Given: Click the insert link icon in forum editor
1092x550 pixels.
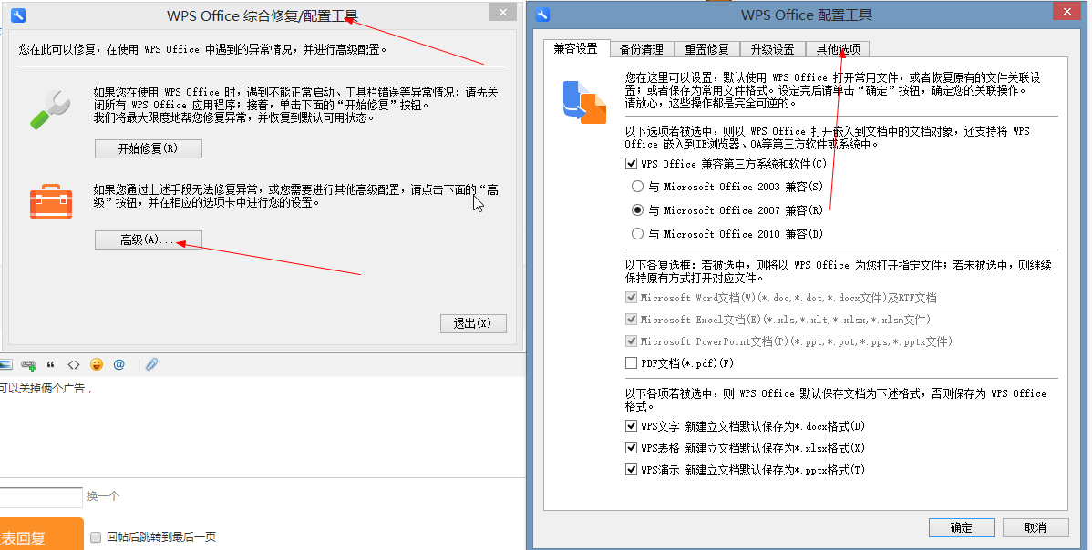Looking at the screenshot, I should (x=28, y=364).
